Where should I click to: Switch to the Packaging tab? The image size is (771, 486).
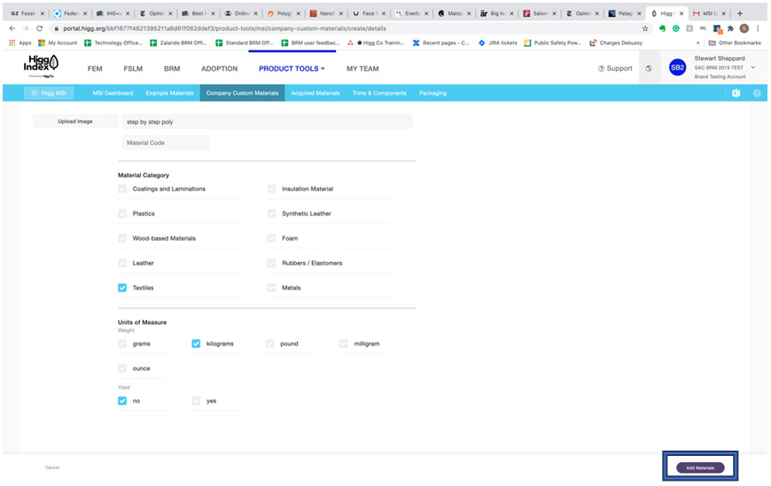[432, 93]
